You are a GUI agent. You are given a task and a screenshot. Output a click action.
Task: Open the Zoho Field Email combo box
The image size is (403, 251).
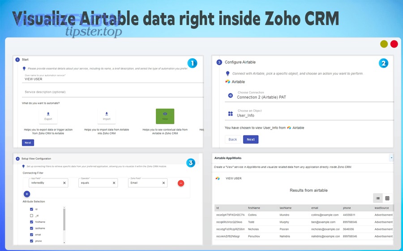tap(147, 183)
